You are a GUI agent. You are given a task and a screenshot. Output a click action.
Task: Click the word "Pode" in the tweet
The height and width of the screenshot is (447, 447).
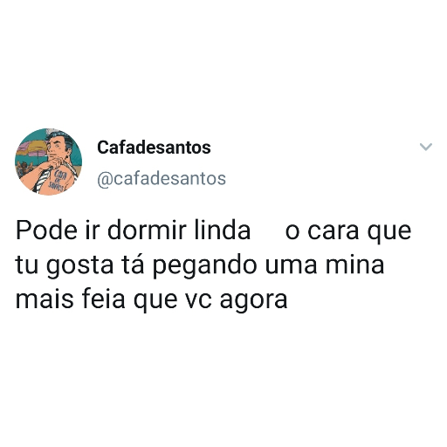(46, 230)
